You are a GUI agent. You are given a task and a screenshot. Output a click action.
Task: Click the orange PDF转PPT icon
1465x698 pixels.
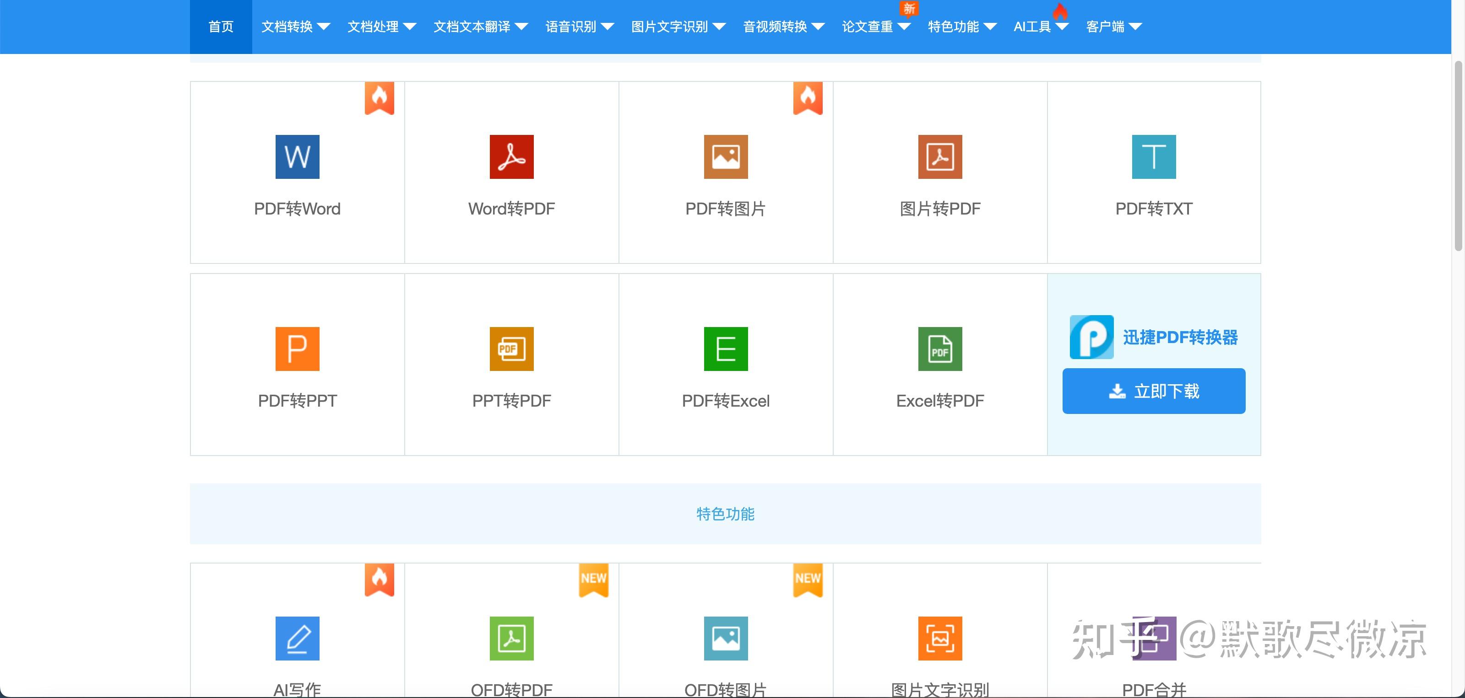click(297, 349)
